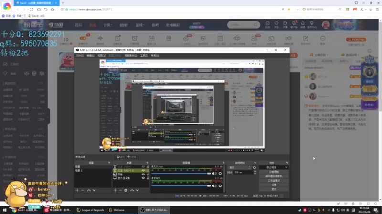The height and width of the screenshot is (214, 382).
Task: Expand Douyu 视频 navigation dropdown
Action: pyautogui.click(x=124, y=25)
